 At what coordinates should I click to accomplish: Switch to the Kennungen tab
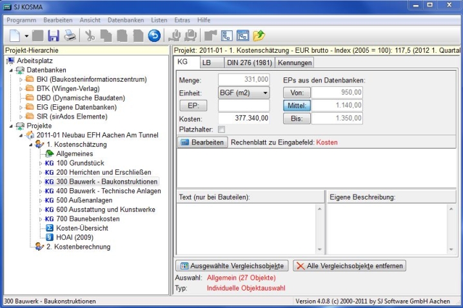[x=295, y=63]
